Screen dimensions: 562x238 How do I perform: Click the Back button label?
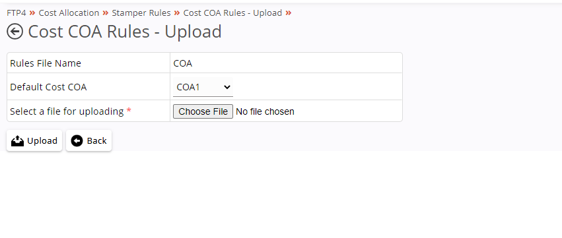click(97, 141)
